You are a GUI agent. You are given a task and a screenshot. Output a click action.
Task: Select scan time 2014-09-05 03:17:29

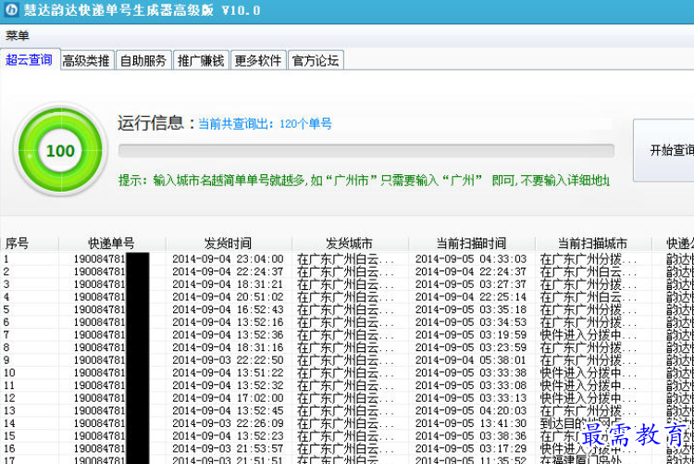[x=471, y=448]
